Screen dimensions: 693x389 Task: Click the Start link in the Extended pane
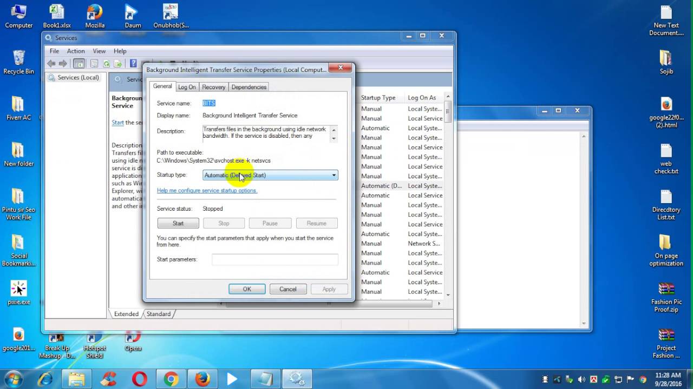pyautogui.click(x=117, y=123)
